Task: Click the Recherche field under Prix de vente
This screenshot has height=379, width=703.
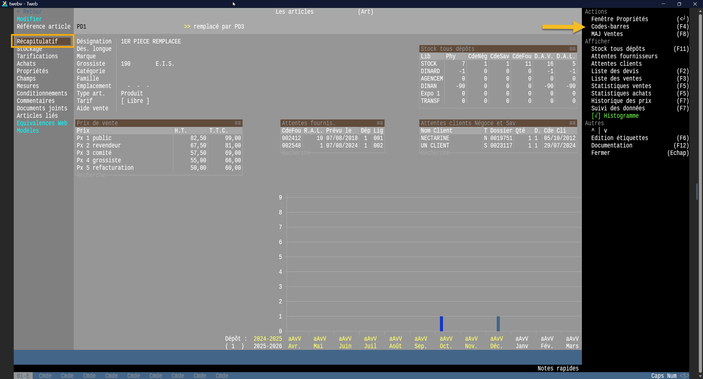Action: pos(91,175)
